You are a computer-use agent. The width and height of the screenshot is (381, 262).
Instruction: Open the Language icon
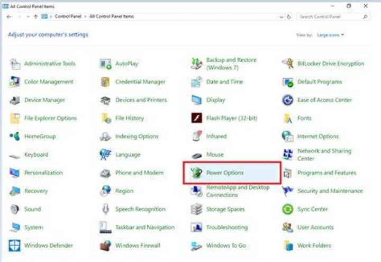pos(105,155)
